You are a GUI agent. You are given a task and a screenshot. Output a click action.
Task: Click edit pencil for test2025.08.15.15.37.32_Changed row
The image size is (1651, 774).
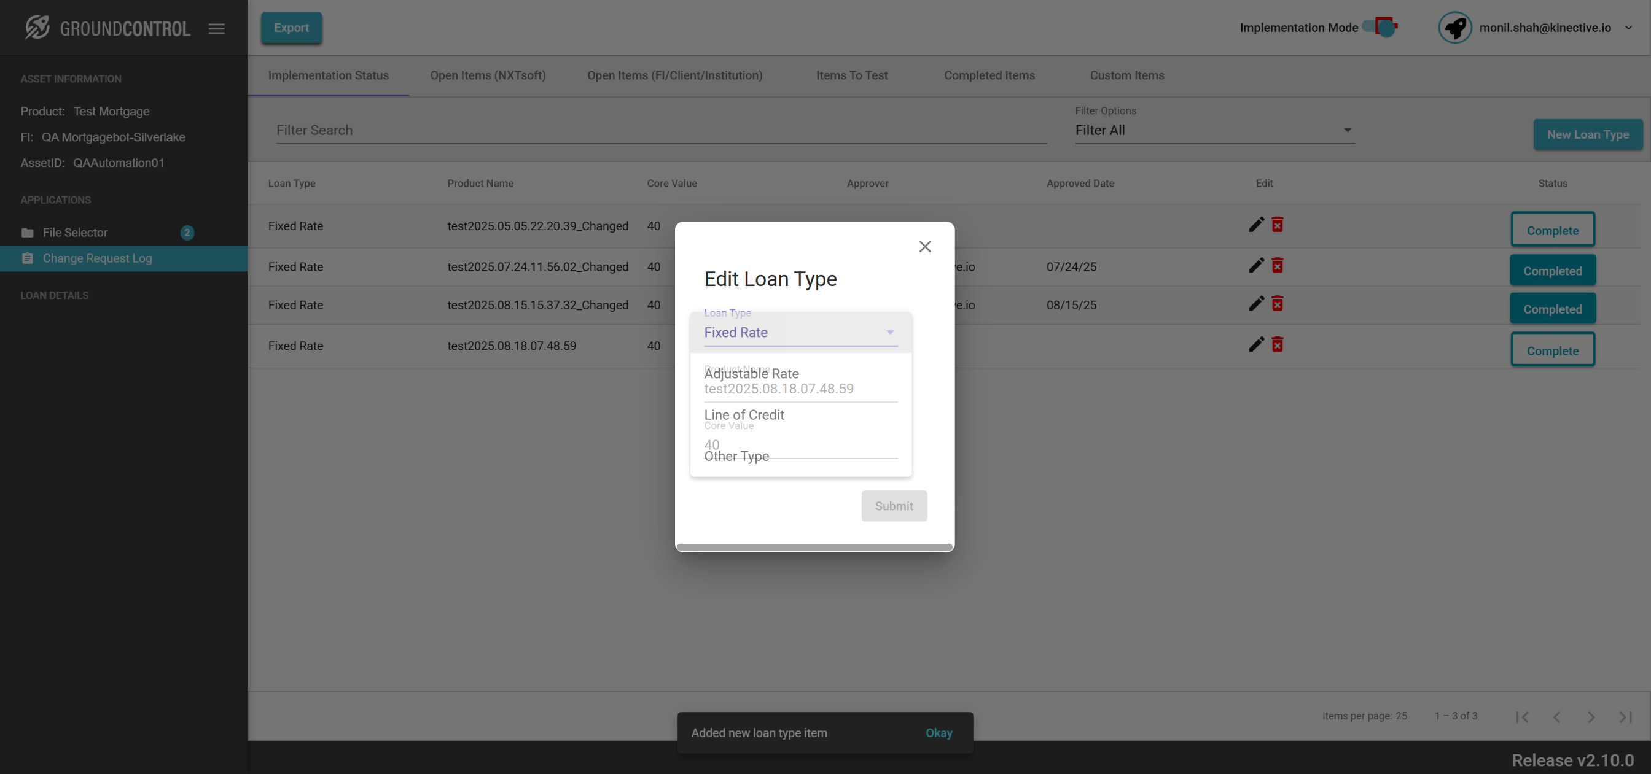(x=1256, y=304)
